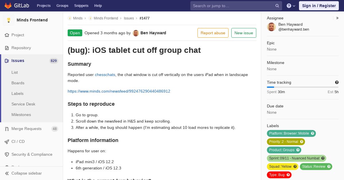Open the @benhayward.ben assignee link

pos(294,29)
